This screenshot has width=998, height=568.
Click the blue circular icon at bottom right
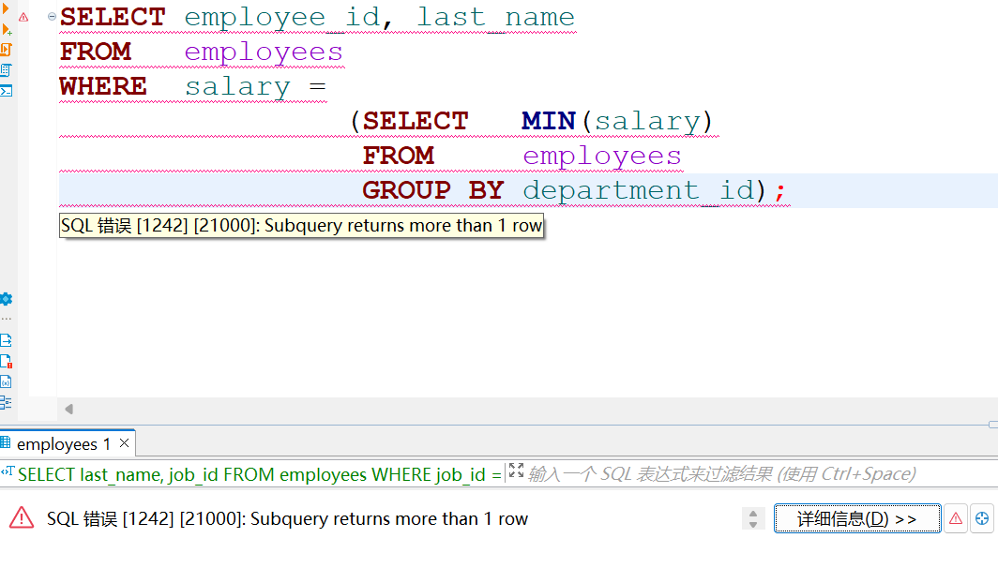pos(982,518)
